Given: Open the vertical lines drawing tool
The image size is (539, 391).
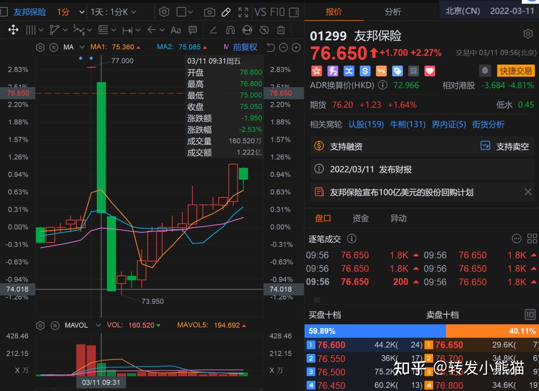Looking at the screenshot, I should (x=31, y=30).
